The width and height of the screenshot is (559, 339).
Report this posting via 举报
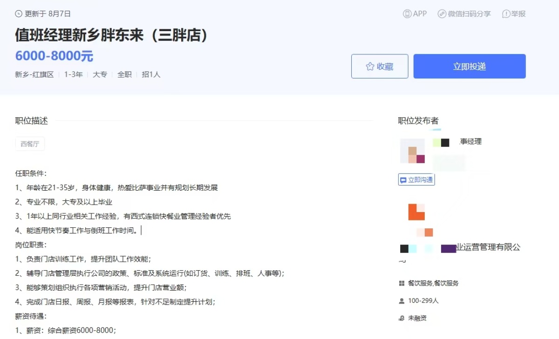(514, 14)
